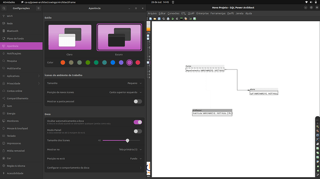The height and width of the screenshot is (179, 320).
Task: Click the green Undo arrow icon
Action: [x=173, y=18]
